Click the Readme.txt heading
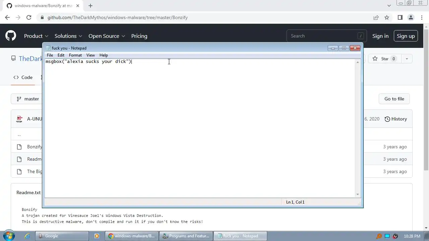The height and width of the screenshot is (241, 429). pos(28,192)
